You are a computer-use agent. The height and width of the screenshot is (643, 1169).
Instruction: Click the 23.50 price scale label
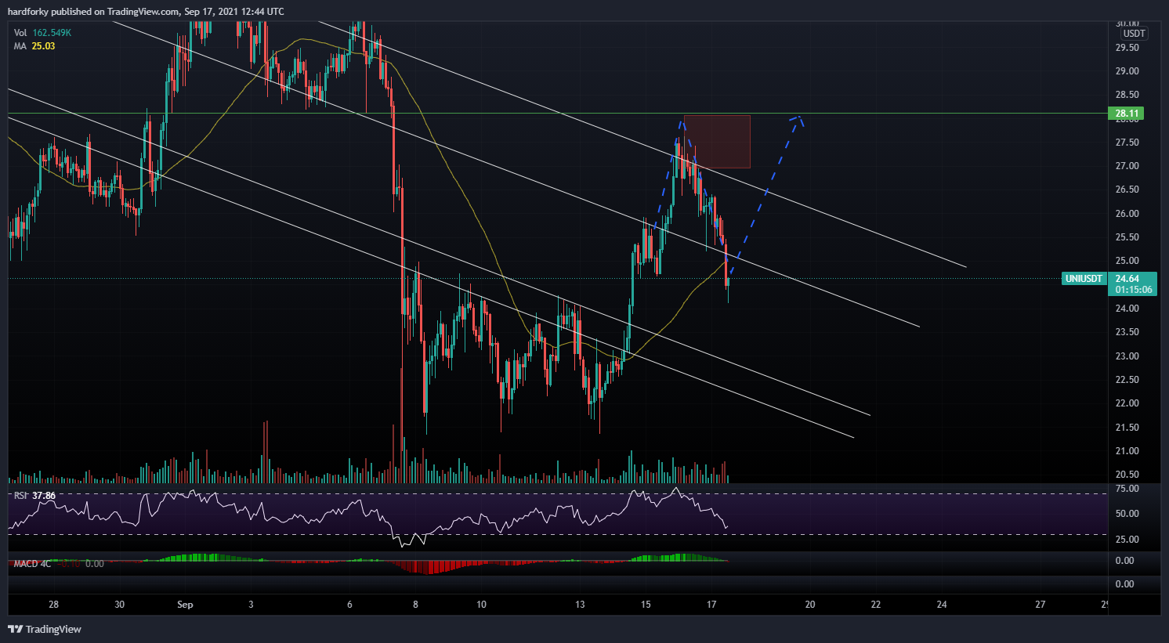click(x=1127, y=332)
